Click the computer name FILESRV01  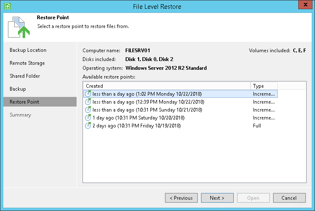coord(138,51)
